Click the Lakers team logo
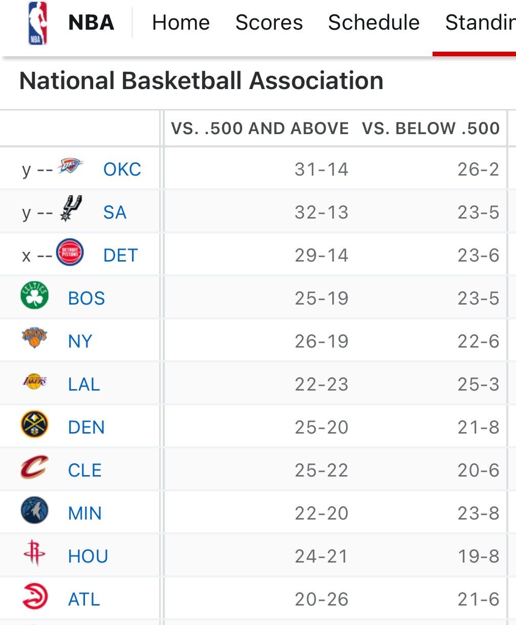This screenshot has width=516, height=625. click(x=35, y=381)
